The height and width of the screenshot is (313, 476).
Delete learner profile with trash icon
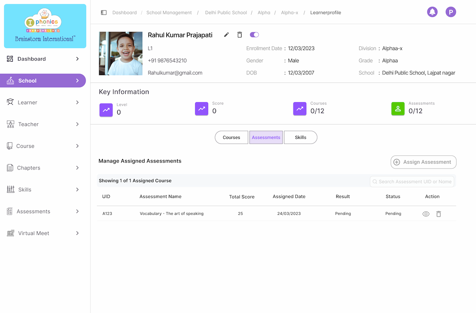coord(239,35)
